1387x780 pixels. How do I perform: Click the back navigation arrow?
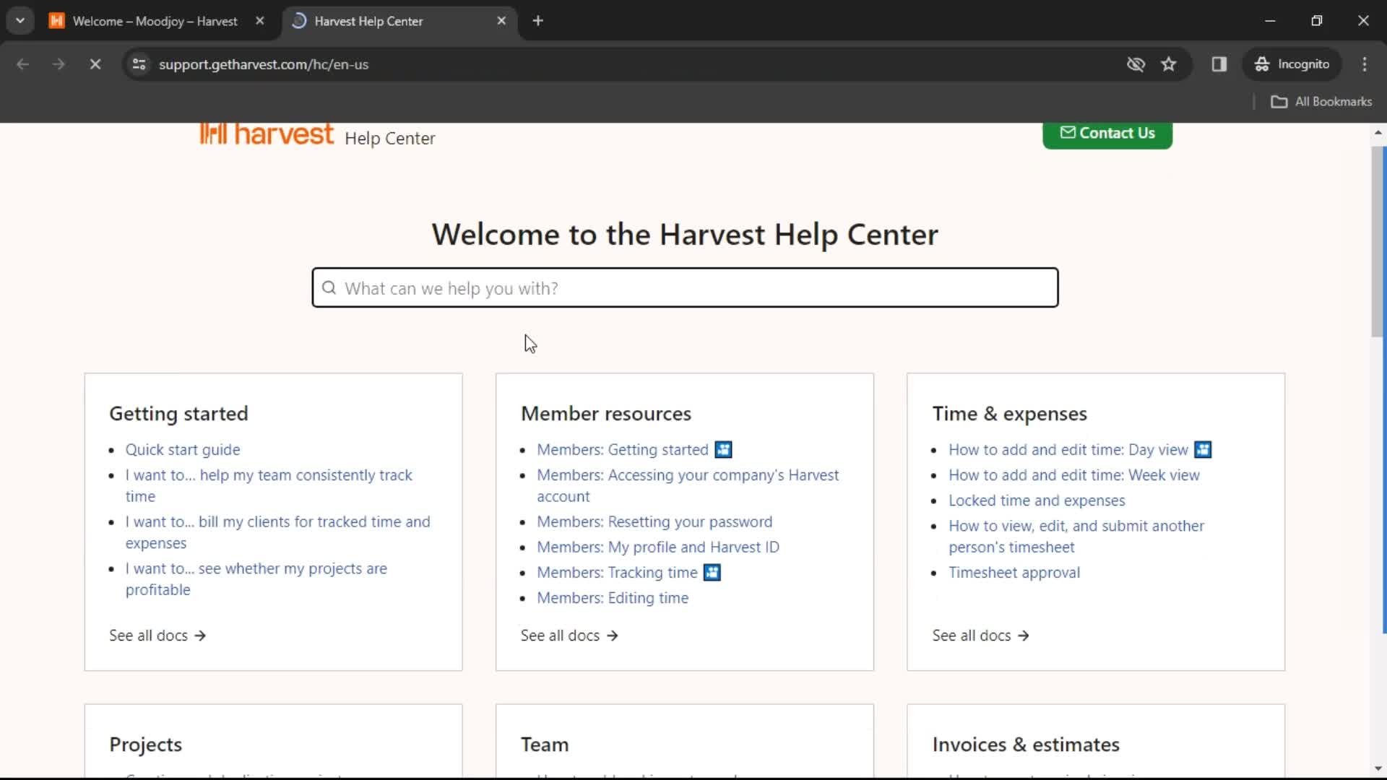(x=23, y=64)
